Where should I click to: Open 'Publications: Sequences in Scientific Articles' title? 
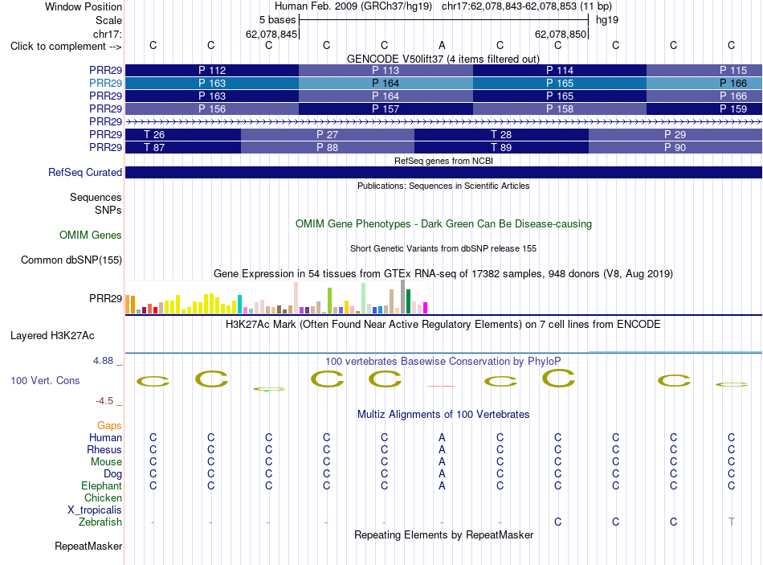coord(443,186)
